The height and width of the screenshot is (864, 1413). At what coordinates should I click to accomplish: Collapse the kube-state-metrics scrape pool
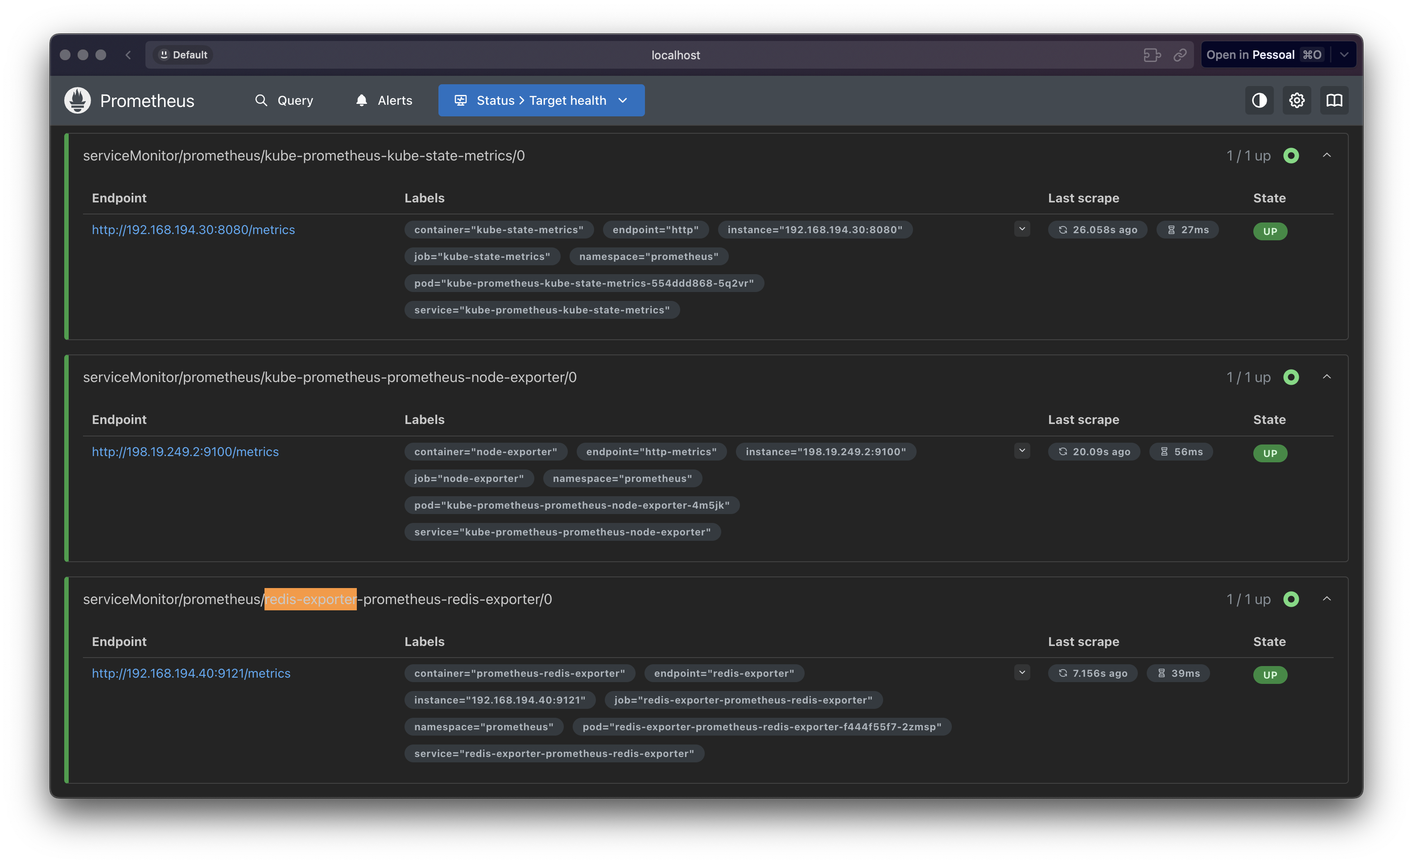point(1327,156)
